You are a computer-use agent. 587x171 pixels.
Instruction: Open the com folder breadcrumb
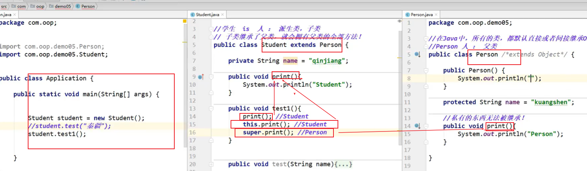(x=19, y=6)
